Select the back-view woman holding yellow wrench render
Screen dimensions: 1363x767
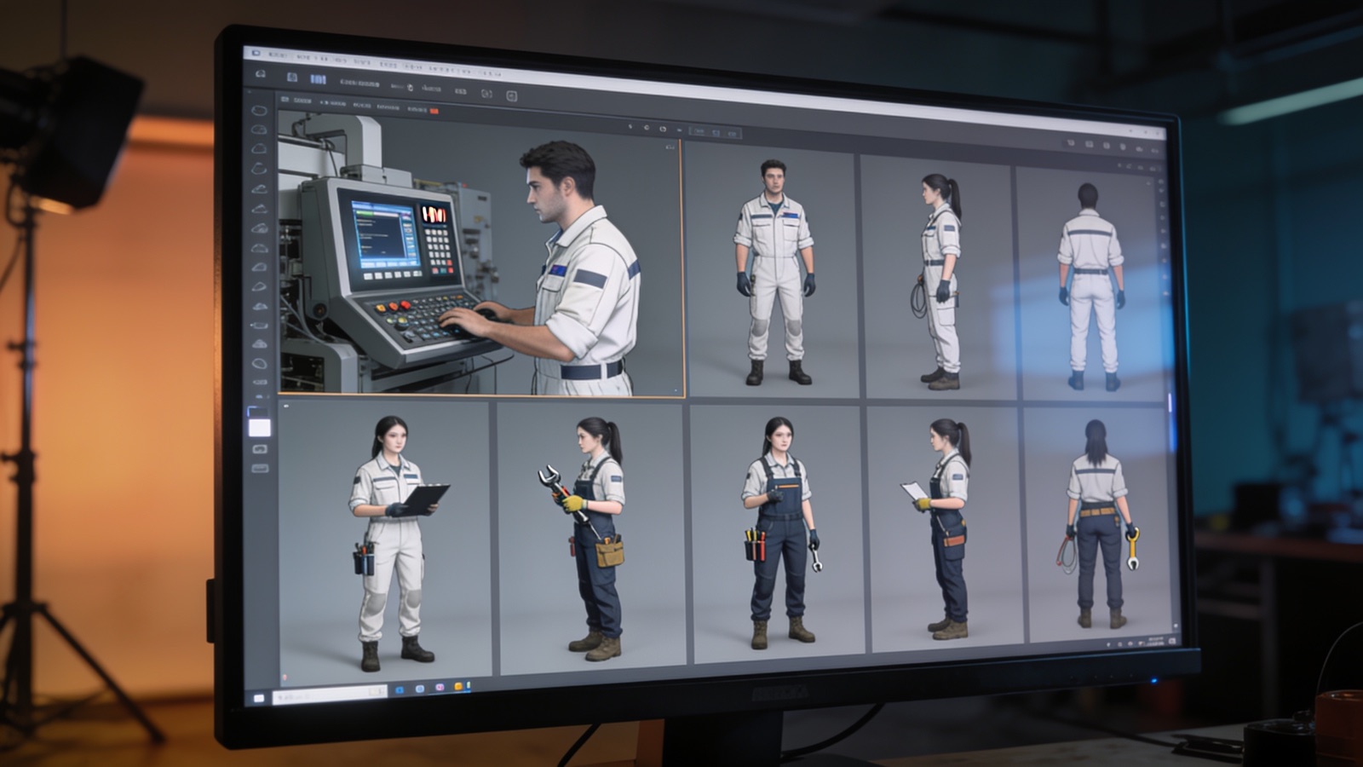click(1099, 524)
